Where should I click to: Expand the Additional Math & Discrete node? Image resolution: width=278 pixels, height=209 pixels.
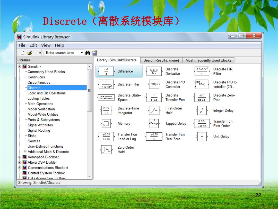click(25, 152)
